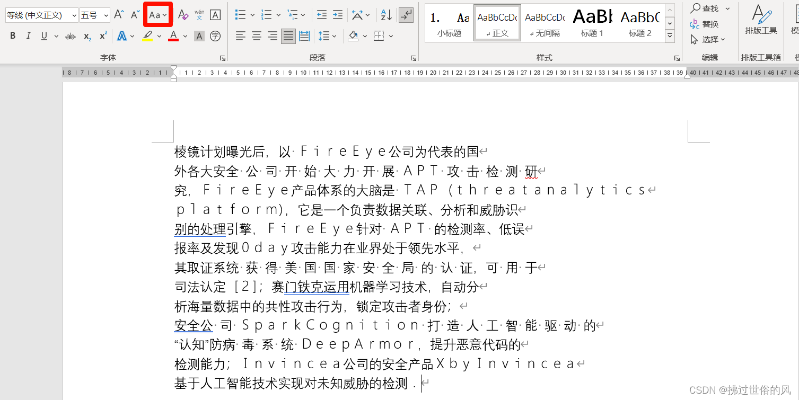Click the find (查找) button
This screenshot has height=400, width=799.
tap(705, 8)
